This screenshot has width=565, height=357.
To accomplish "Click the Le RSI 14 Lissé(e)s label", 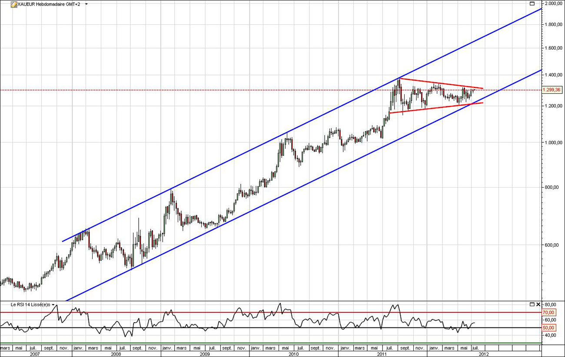I will [x=30, y=305].
